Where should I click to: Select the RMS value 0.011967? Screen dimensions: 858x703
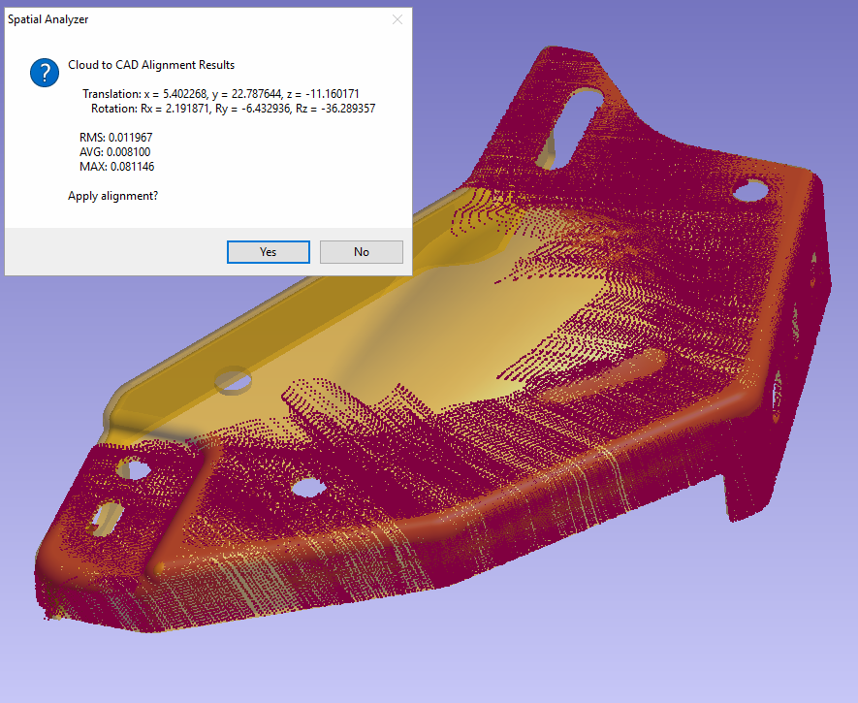(x=115, y=137)
